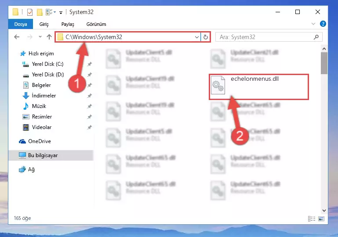Open the Videolar folder
Image resolution: width=338 pixels, height=237 pixels.
[42, 127]
